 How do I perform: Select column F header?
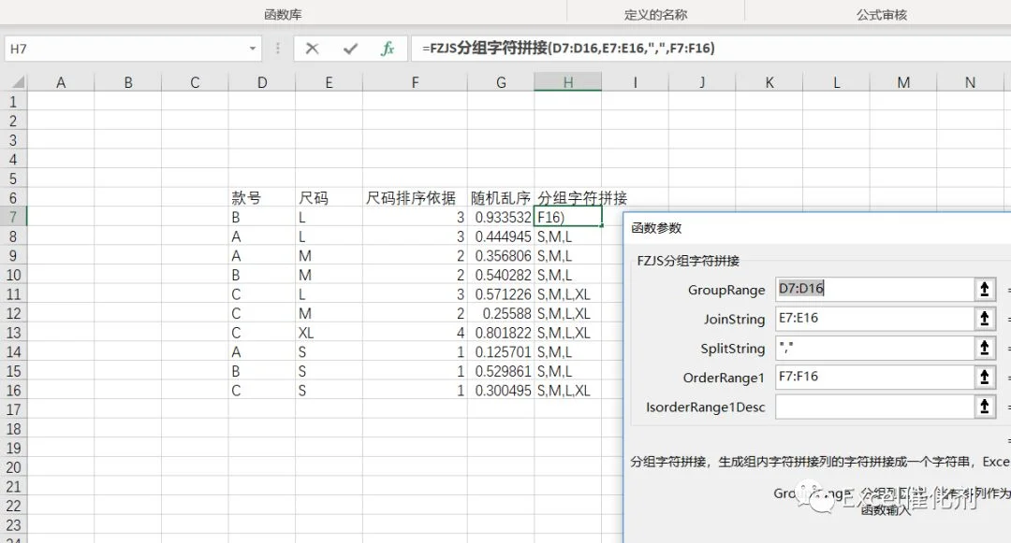point(416,82)
